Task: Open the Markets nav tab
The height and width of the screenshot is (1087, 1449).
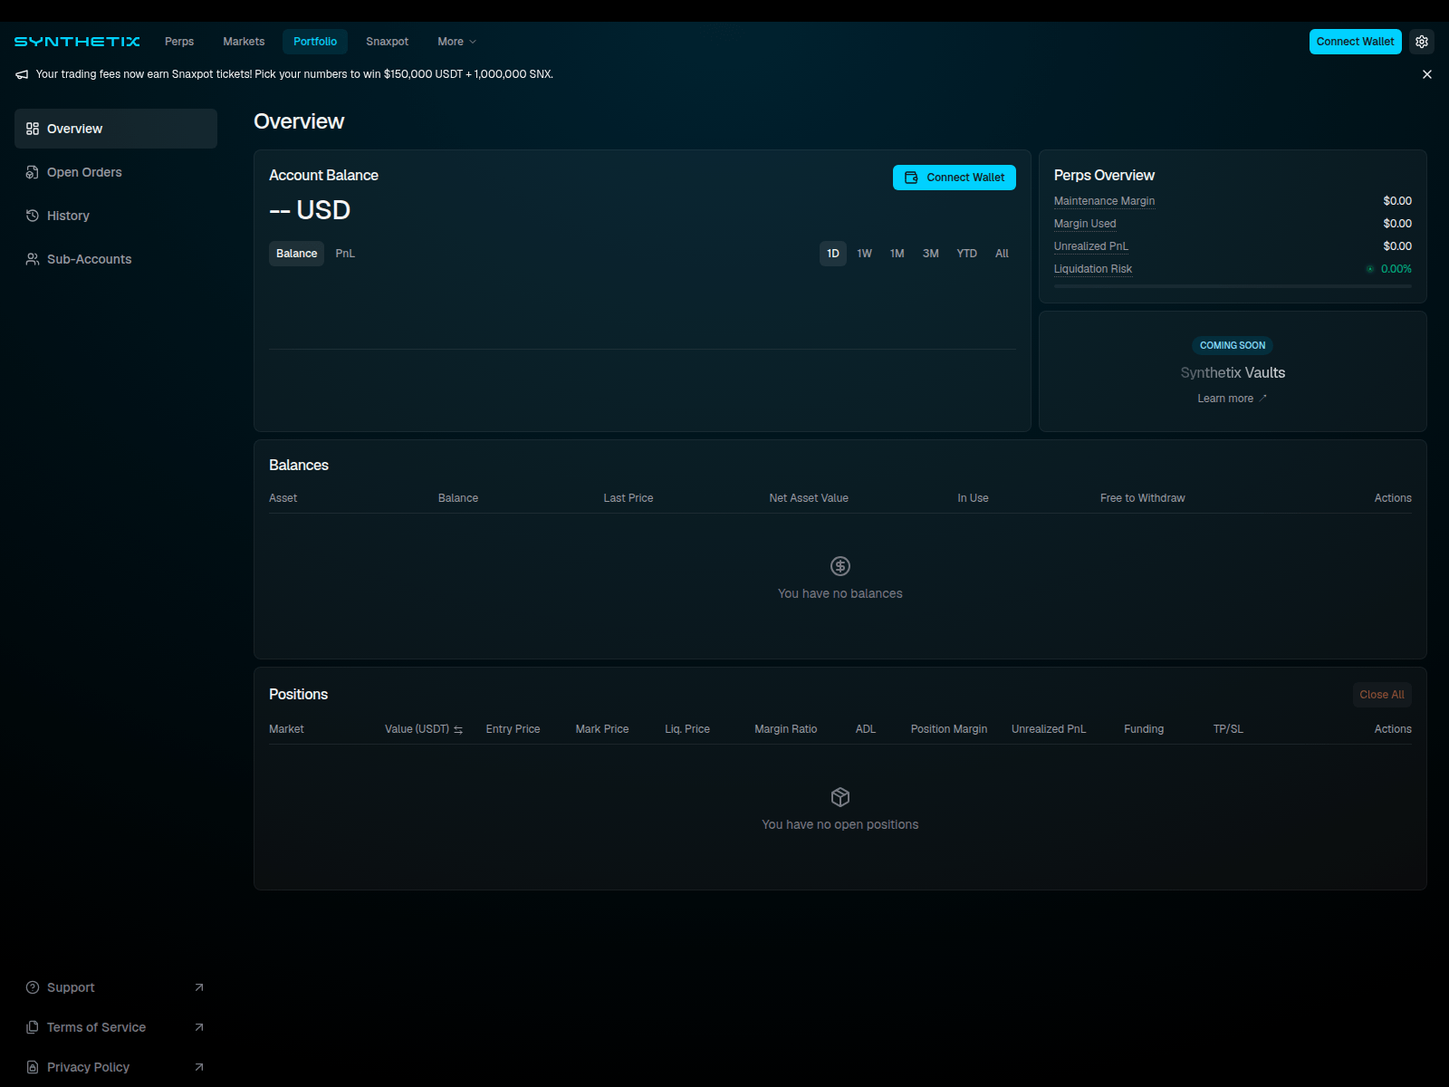Action: click(244, 42)
